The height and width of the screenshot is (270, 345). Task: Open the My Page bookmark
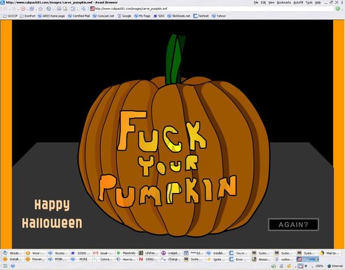coord(142,16)
